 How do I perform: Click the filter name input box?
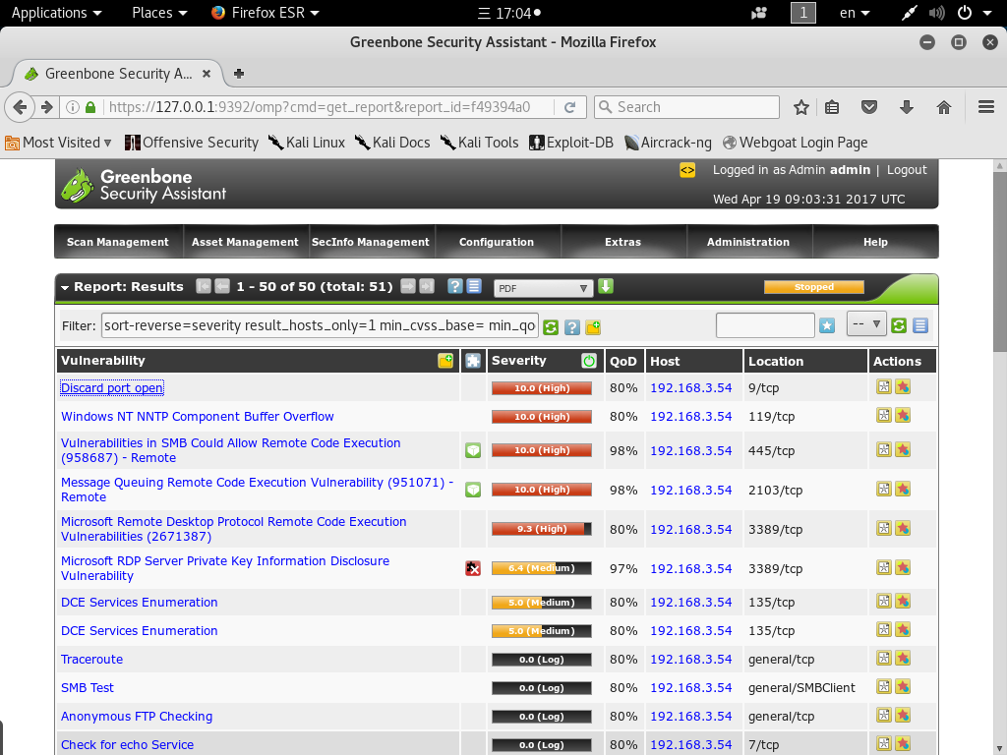point(765,325)
